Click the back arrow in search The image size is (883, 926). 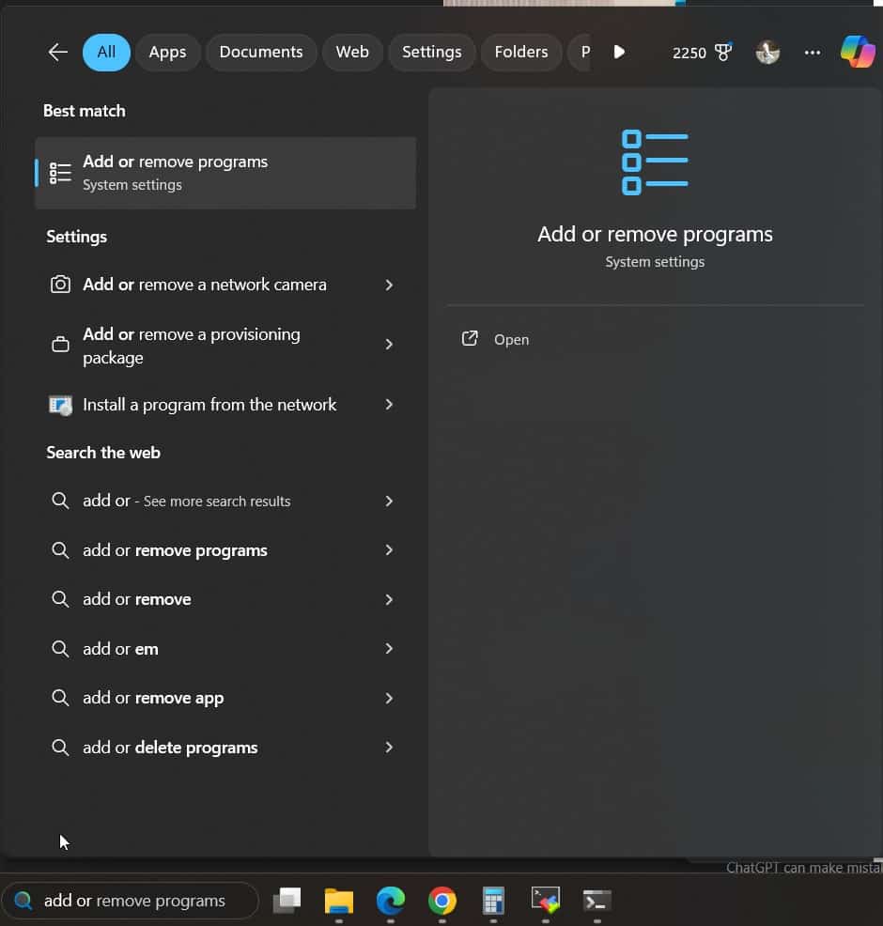point(57,52)
